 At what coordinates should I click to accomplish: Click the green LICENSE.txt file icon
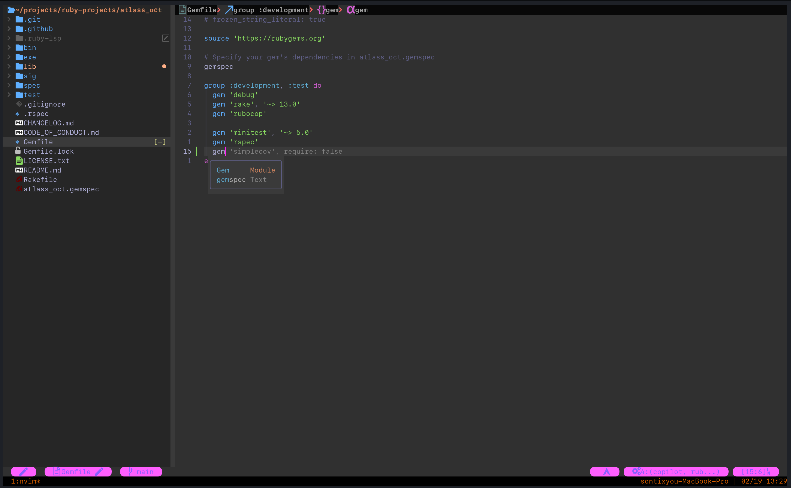point(19,160)
